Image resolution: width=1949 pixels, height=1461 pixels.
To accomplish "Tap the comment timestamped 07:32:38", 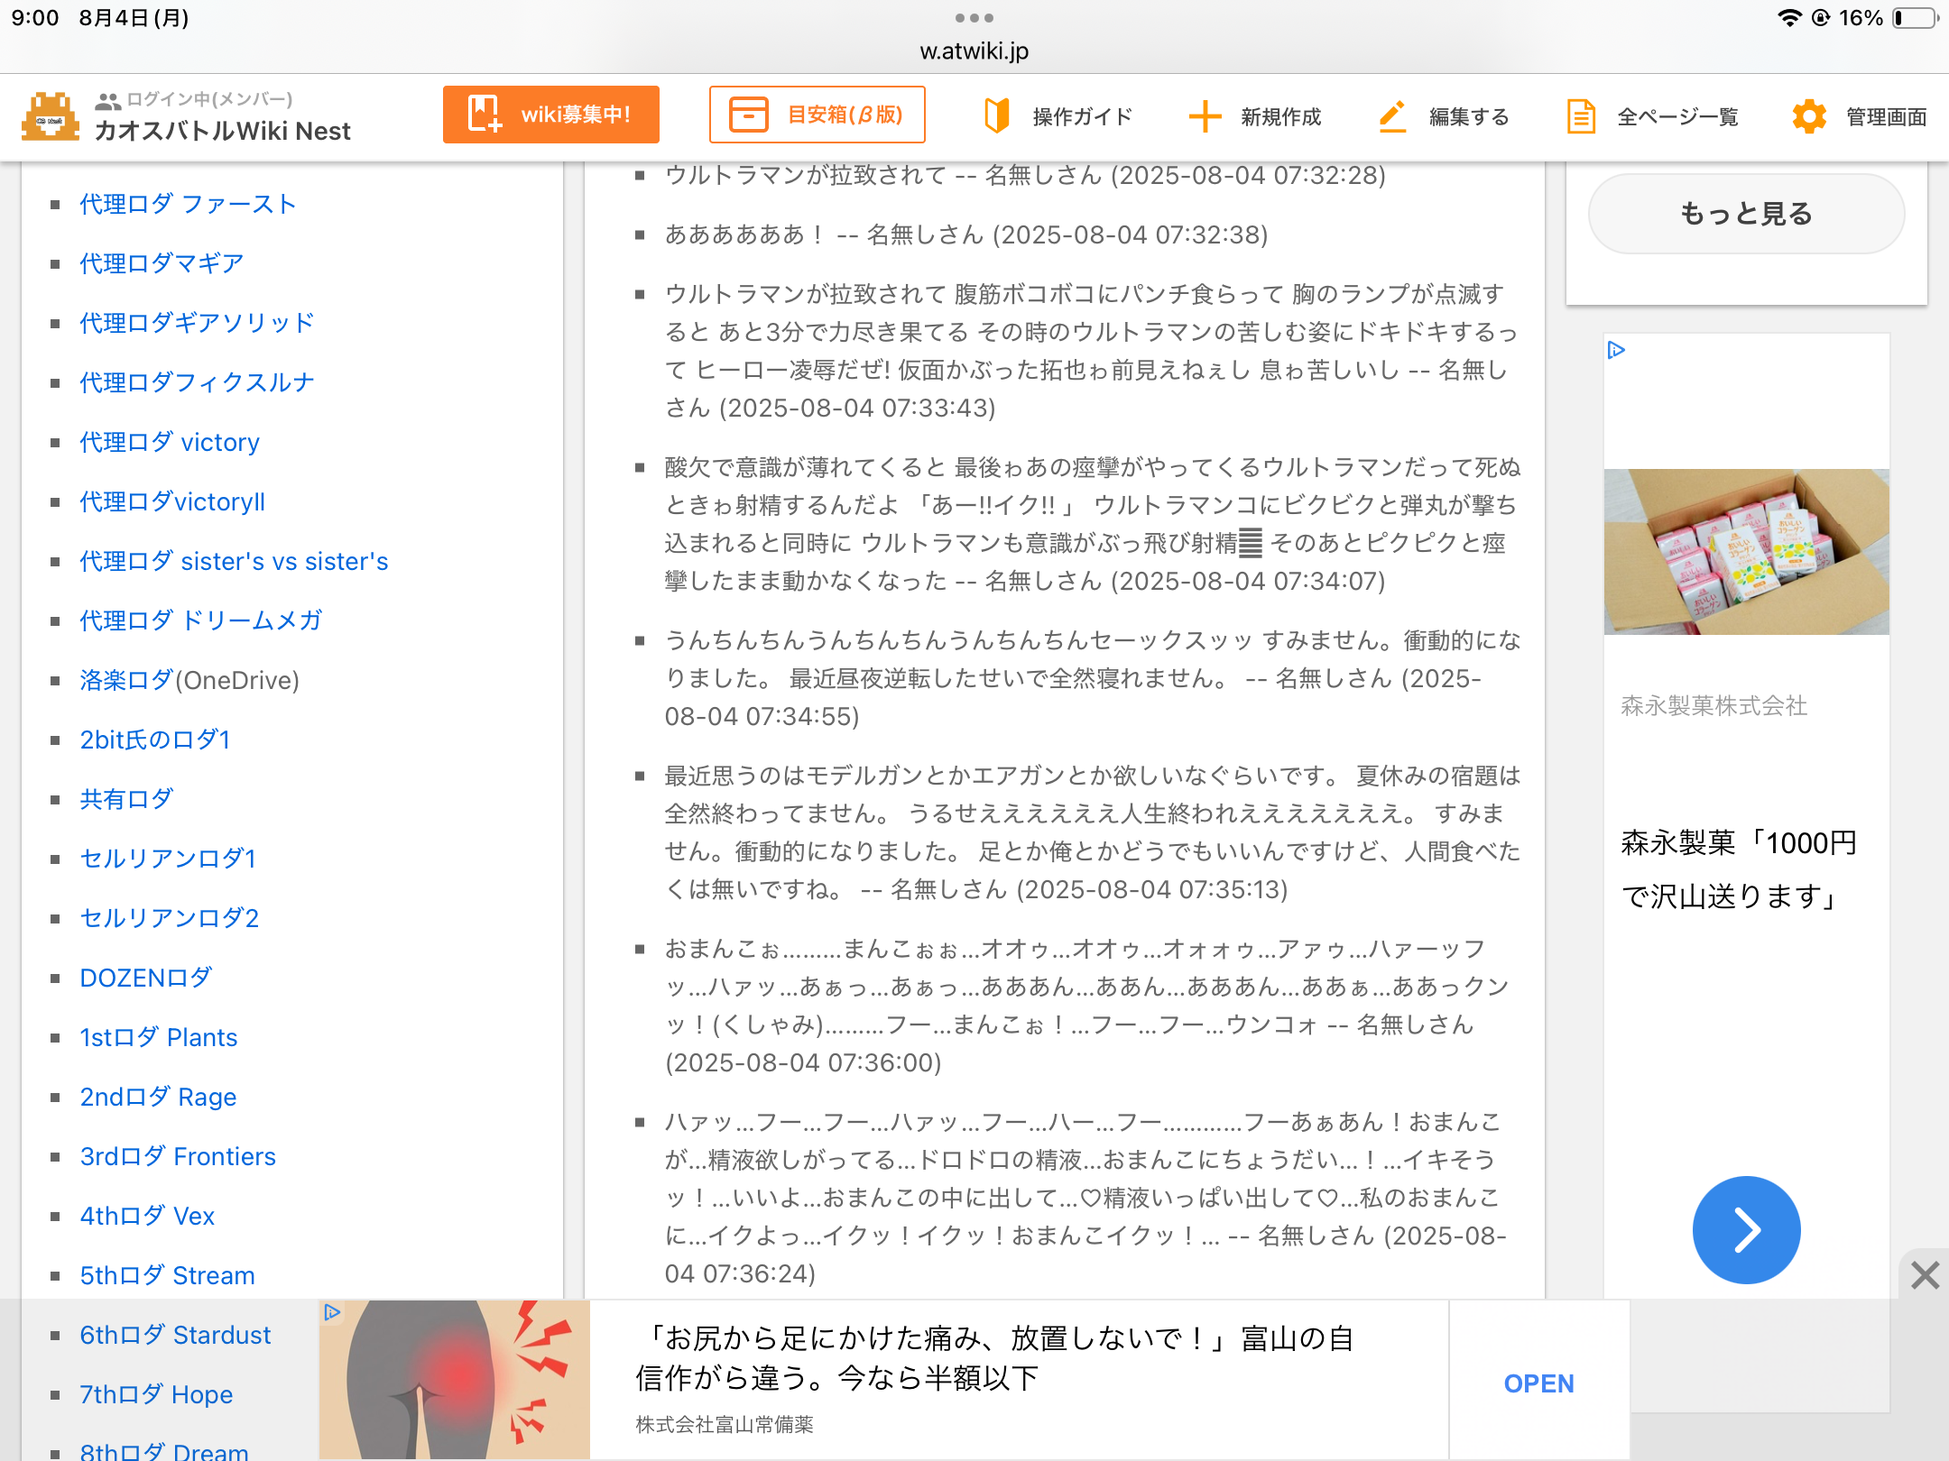I will coord(966,234).
